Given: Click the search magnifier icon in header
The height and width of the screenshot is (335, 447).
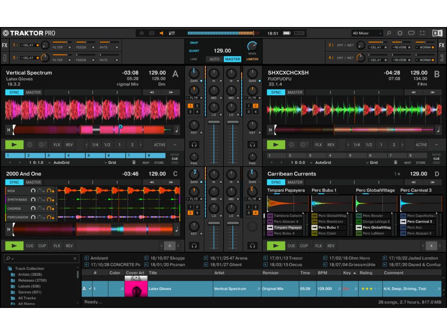Looking at the screenshot, I should pos(389,33).
